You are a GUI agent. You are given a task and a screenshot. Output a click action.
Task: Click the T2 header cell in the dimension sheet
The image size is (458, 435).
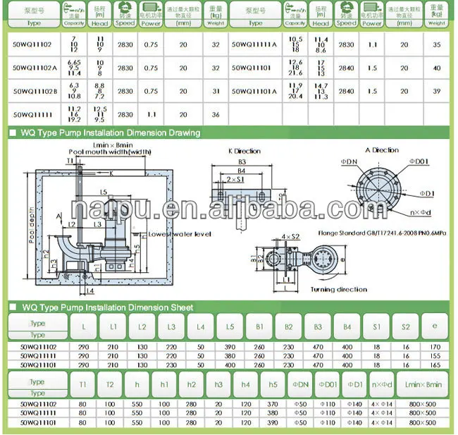pos(109,384)
